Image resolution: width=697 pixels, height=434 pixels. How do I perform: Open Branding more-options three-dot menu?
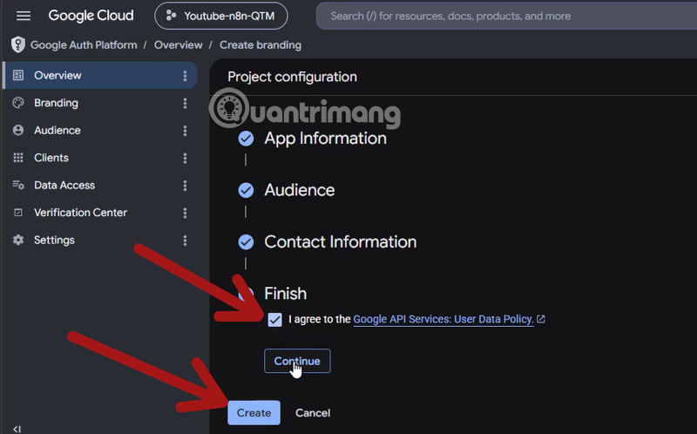coord(185,103)
